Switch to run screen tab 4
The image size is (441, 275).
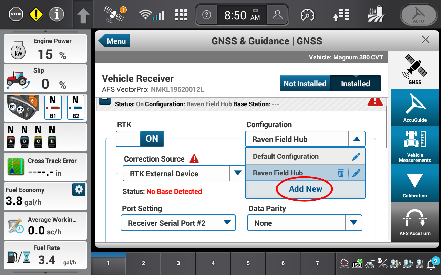(213, 263)
